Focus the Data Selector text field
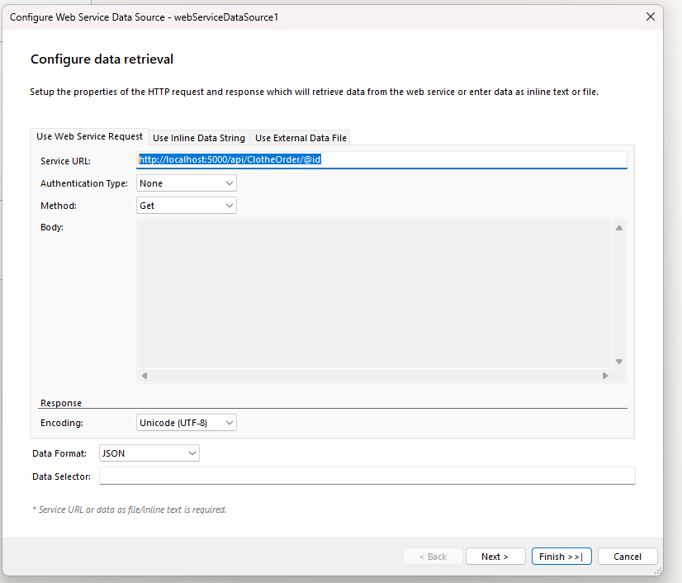 pos(367,476)
